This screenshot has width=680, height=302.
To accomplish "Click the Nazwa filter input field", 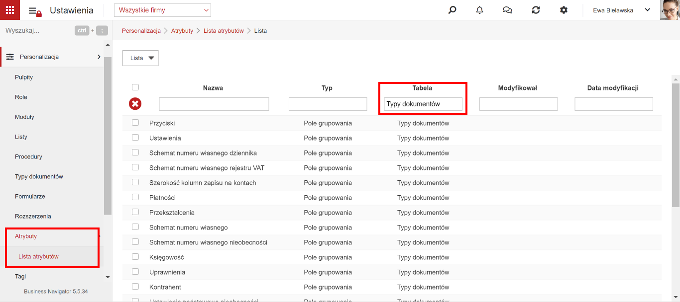I will pos(214,104).
